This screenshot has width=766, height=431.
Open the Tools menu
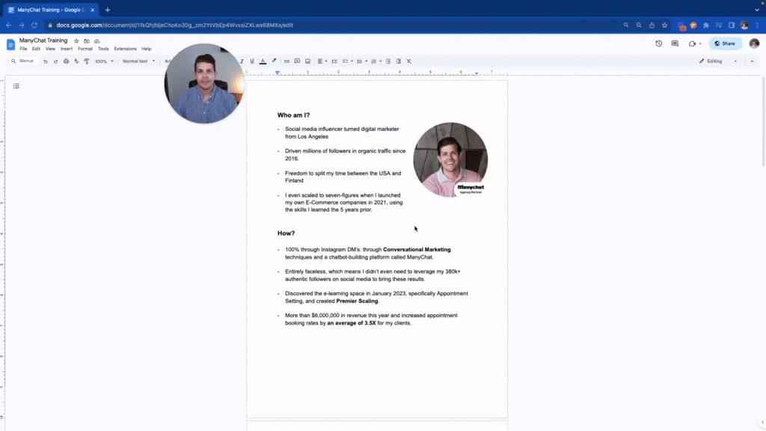[103, 49]
